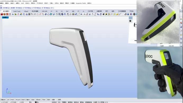The image size is (183, 103).
Task: Click the blue cube toolbar icon
Action: coord(128,14)
